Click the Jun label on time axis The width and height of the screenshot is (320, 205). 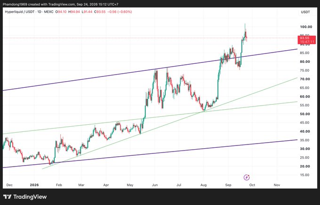[155, 185]
